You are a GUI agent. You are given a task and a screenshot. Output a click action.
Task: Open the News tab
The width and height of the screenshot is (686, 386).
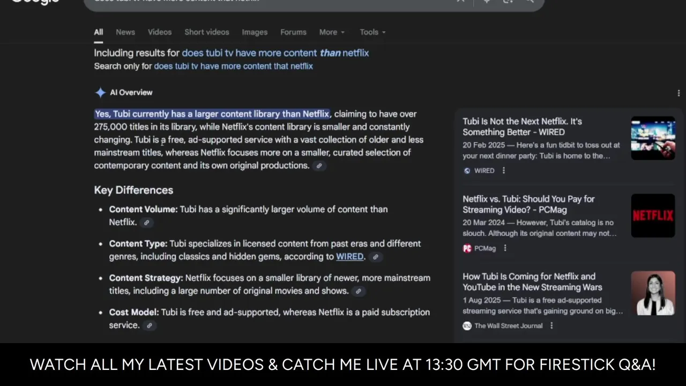125,32
